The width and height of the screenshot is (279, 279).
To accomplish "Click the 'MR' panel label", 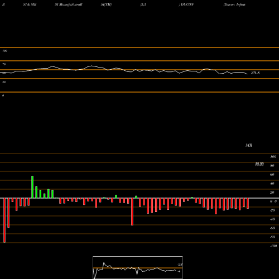I will tap(249, 145).
